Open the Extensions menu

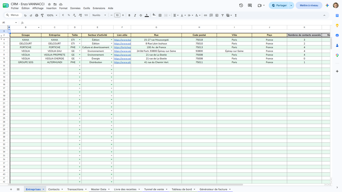(99, 8)
